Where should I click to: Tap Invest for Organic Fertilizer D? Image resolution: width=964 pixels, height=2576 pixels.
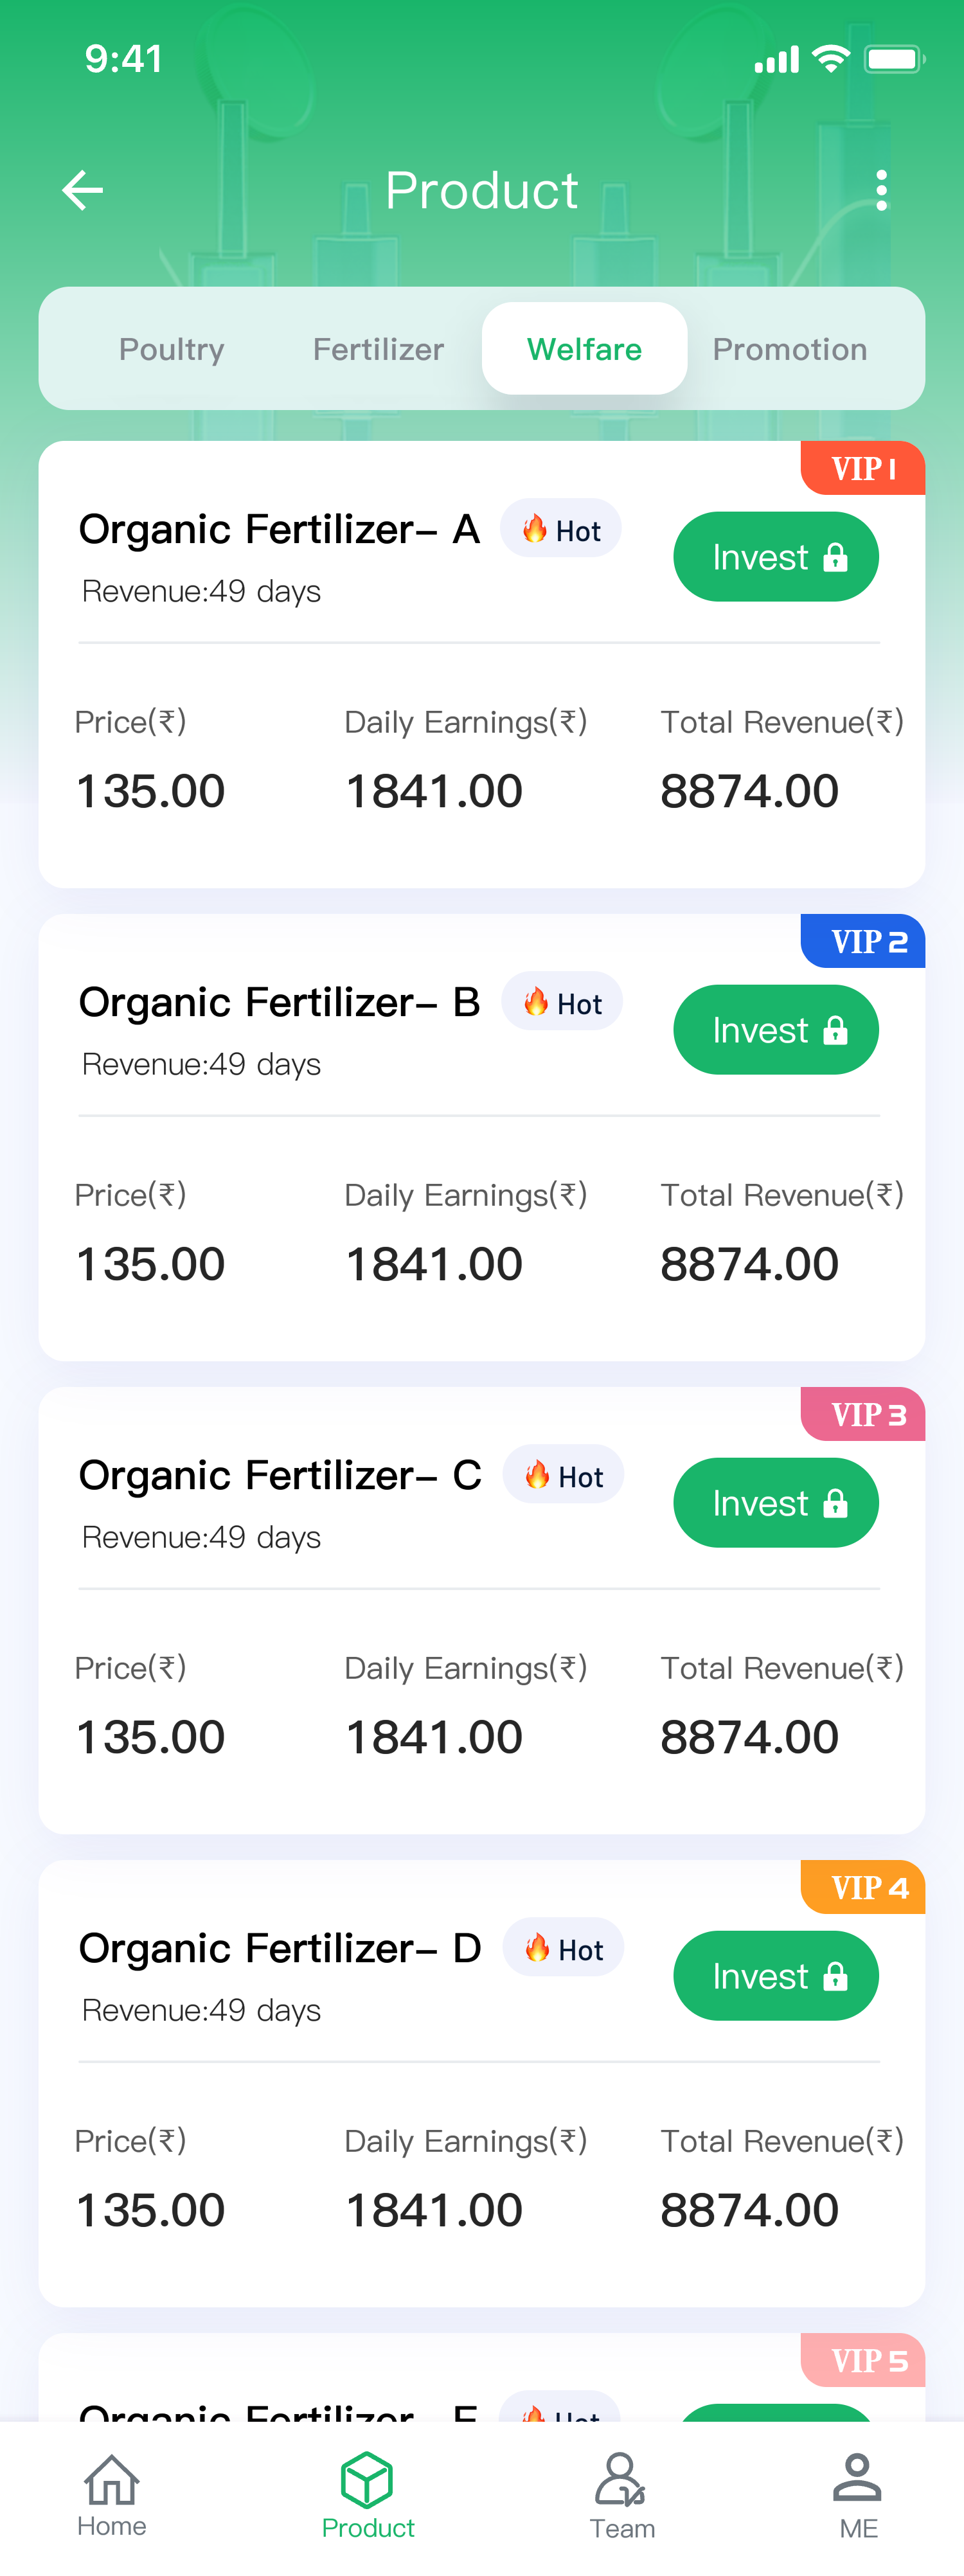click(776, 1976)
